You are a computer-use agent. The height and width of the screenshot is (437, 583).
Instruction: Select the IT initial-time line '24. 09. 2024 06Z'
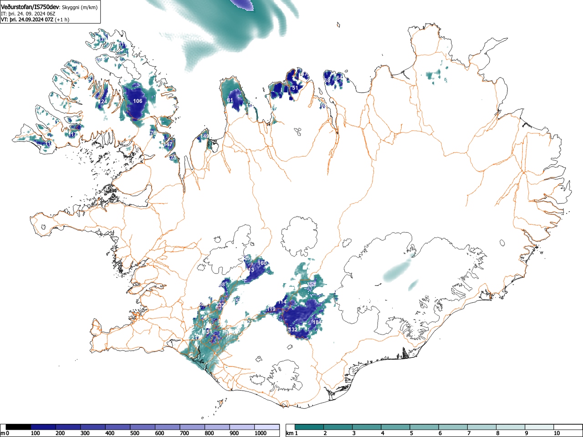pos(37,14)
